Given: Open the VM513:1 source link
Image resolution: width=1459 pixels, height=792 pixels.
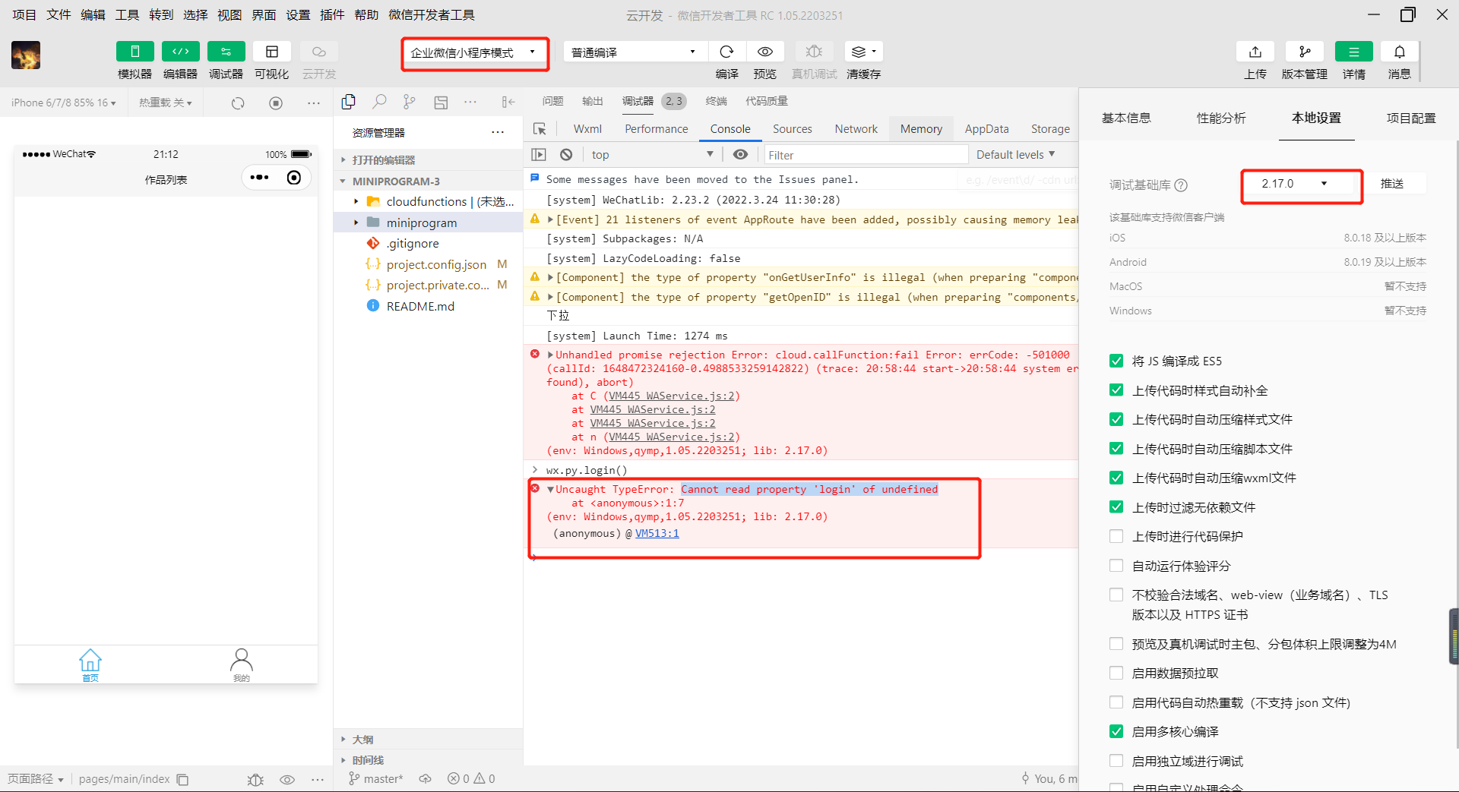Looking at the screenshot, I should point(657,533).
